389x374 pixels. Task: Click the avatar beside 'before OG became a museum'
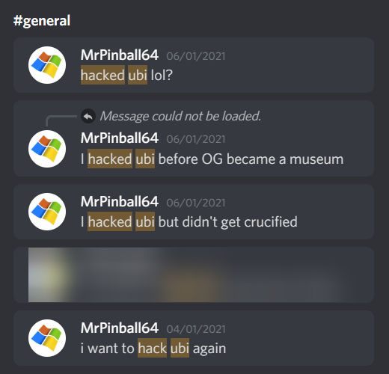(47, 149)
